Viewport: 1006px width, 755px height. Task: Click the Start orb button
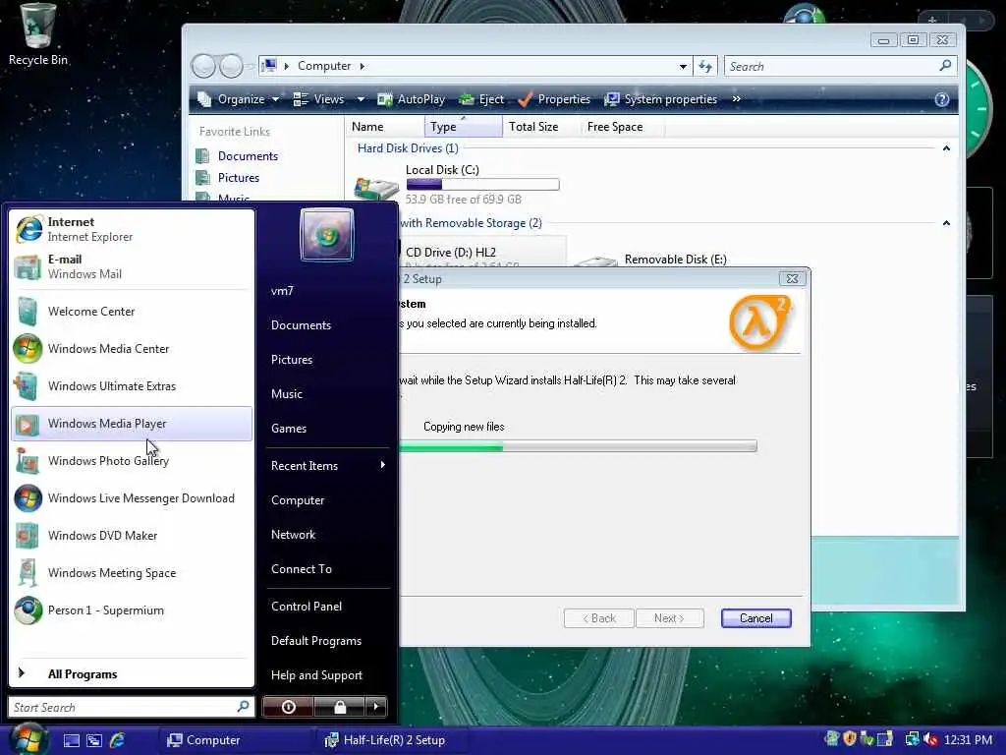click(28, 738)
